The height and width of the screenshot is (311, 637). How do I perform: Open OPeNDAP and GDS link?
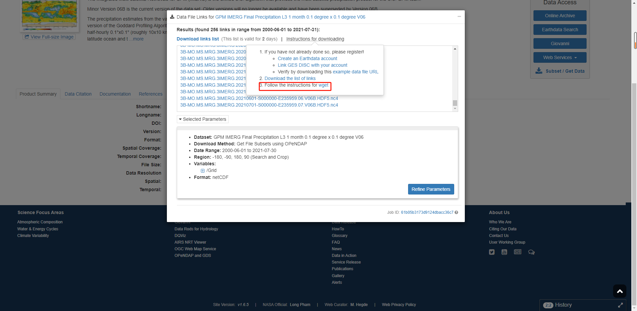[193, 256]
